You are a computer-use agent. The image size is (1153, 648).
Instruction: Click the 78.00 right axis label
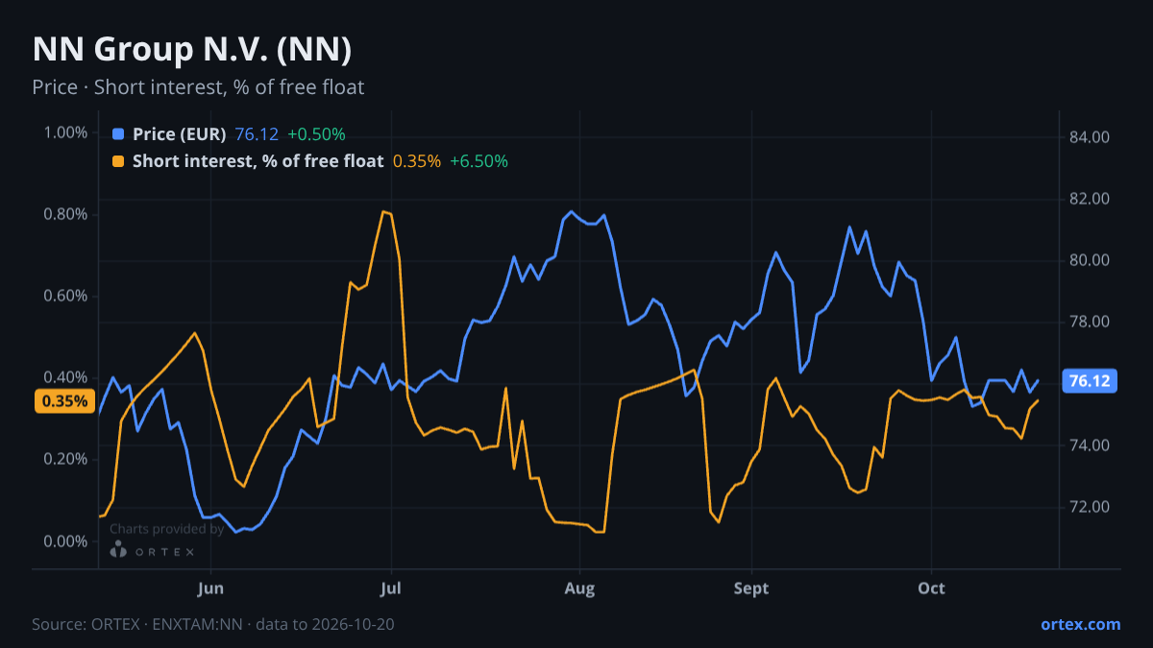1090,322
